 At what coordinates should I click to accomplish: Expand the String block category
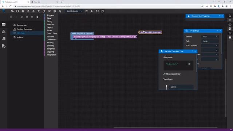pos(50,21)
